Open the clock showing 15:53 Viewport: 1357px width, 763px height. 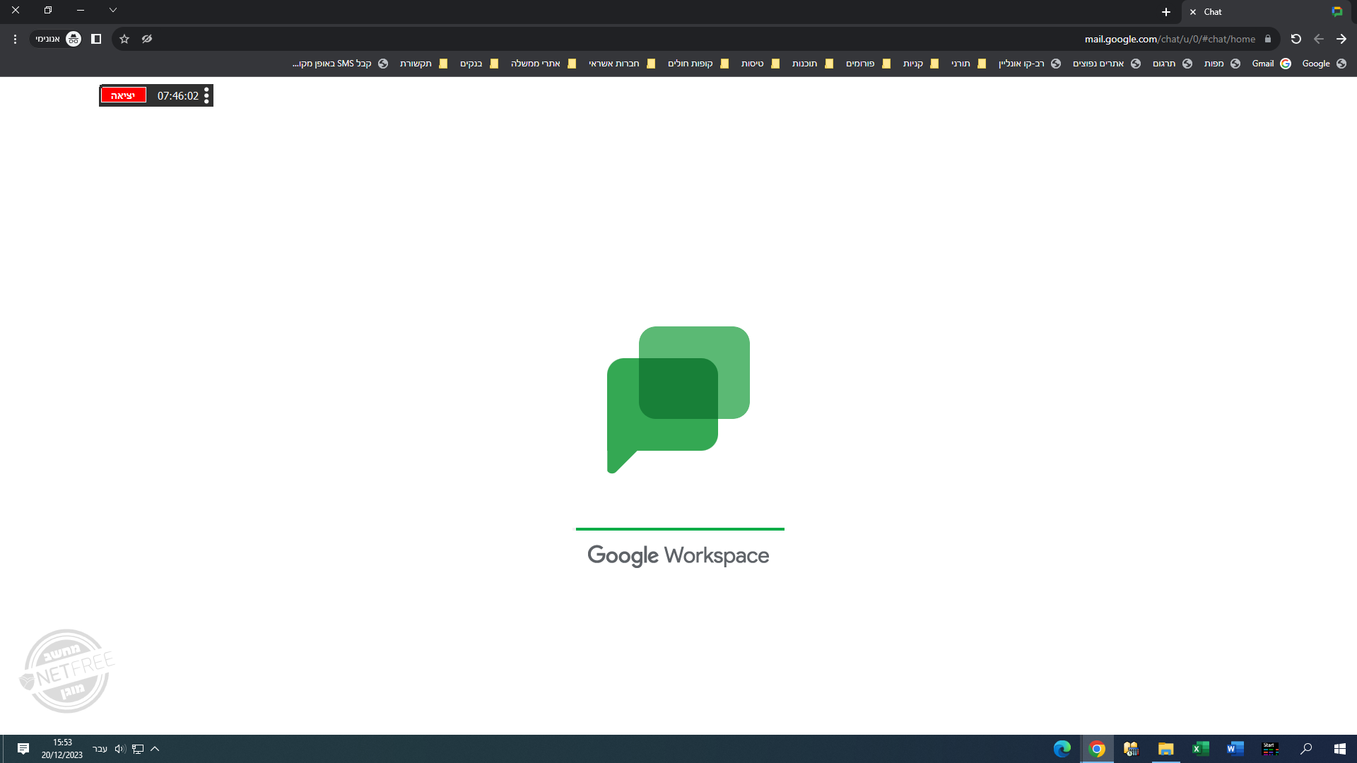pos(62,749)
